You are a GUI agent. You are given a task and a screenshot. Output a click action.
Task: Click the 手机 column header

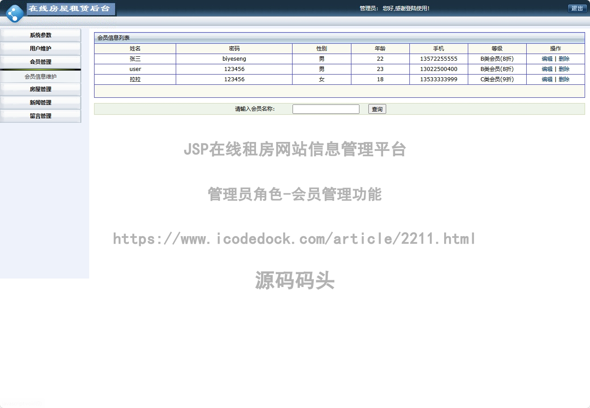click(439, 49)
